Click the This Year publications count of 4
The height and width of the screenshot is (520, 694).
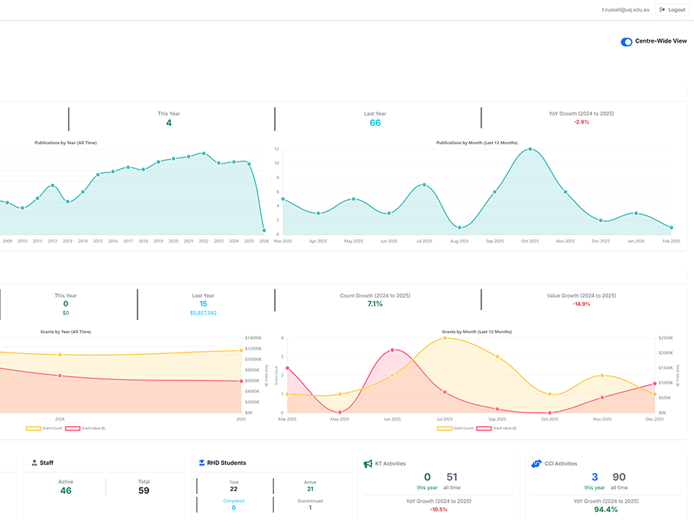click(x=168, y=123)
